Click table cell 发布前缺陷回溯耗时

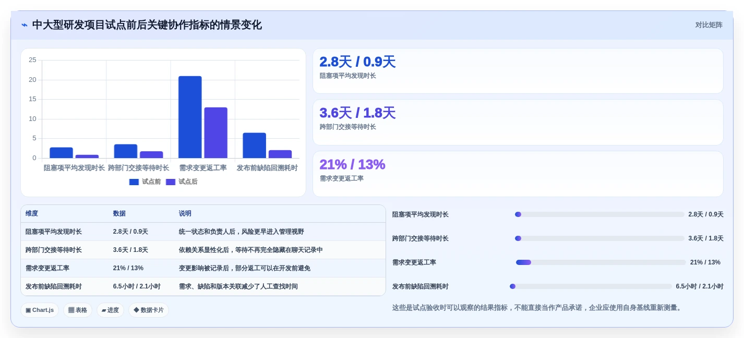coord(54,286)
